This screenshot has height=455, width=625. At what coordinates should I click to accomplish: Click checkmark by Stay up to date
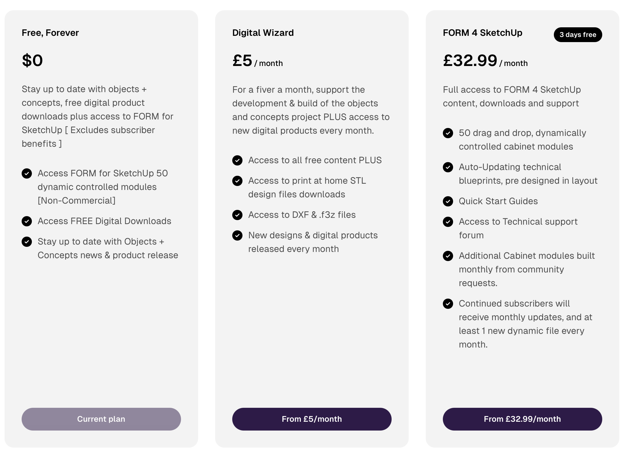pyautogui.click(x=27, y=241)
